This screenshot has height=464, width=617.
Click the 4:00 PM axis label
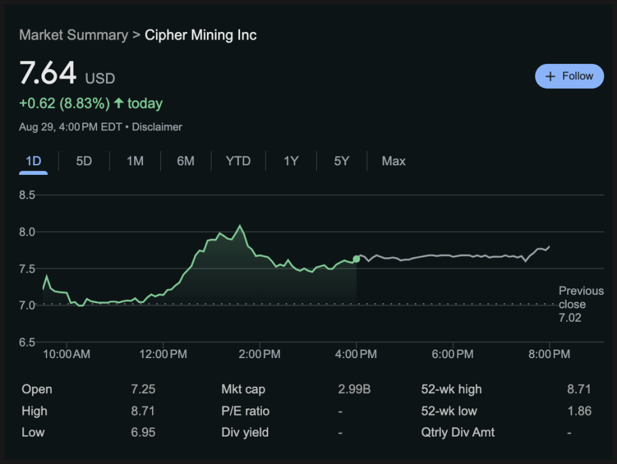(x=356, y=354)
